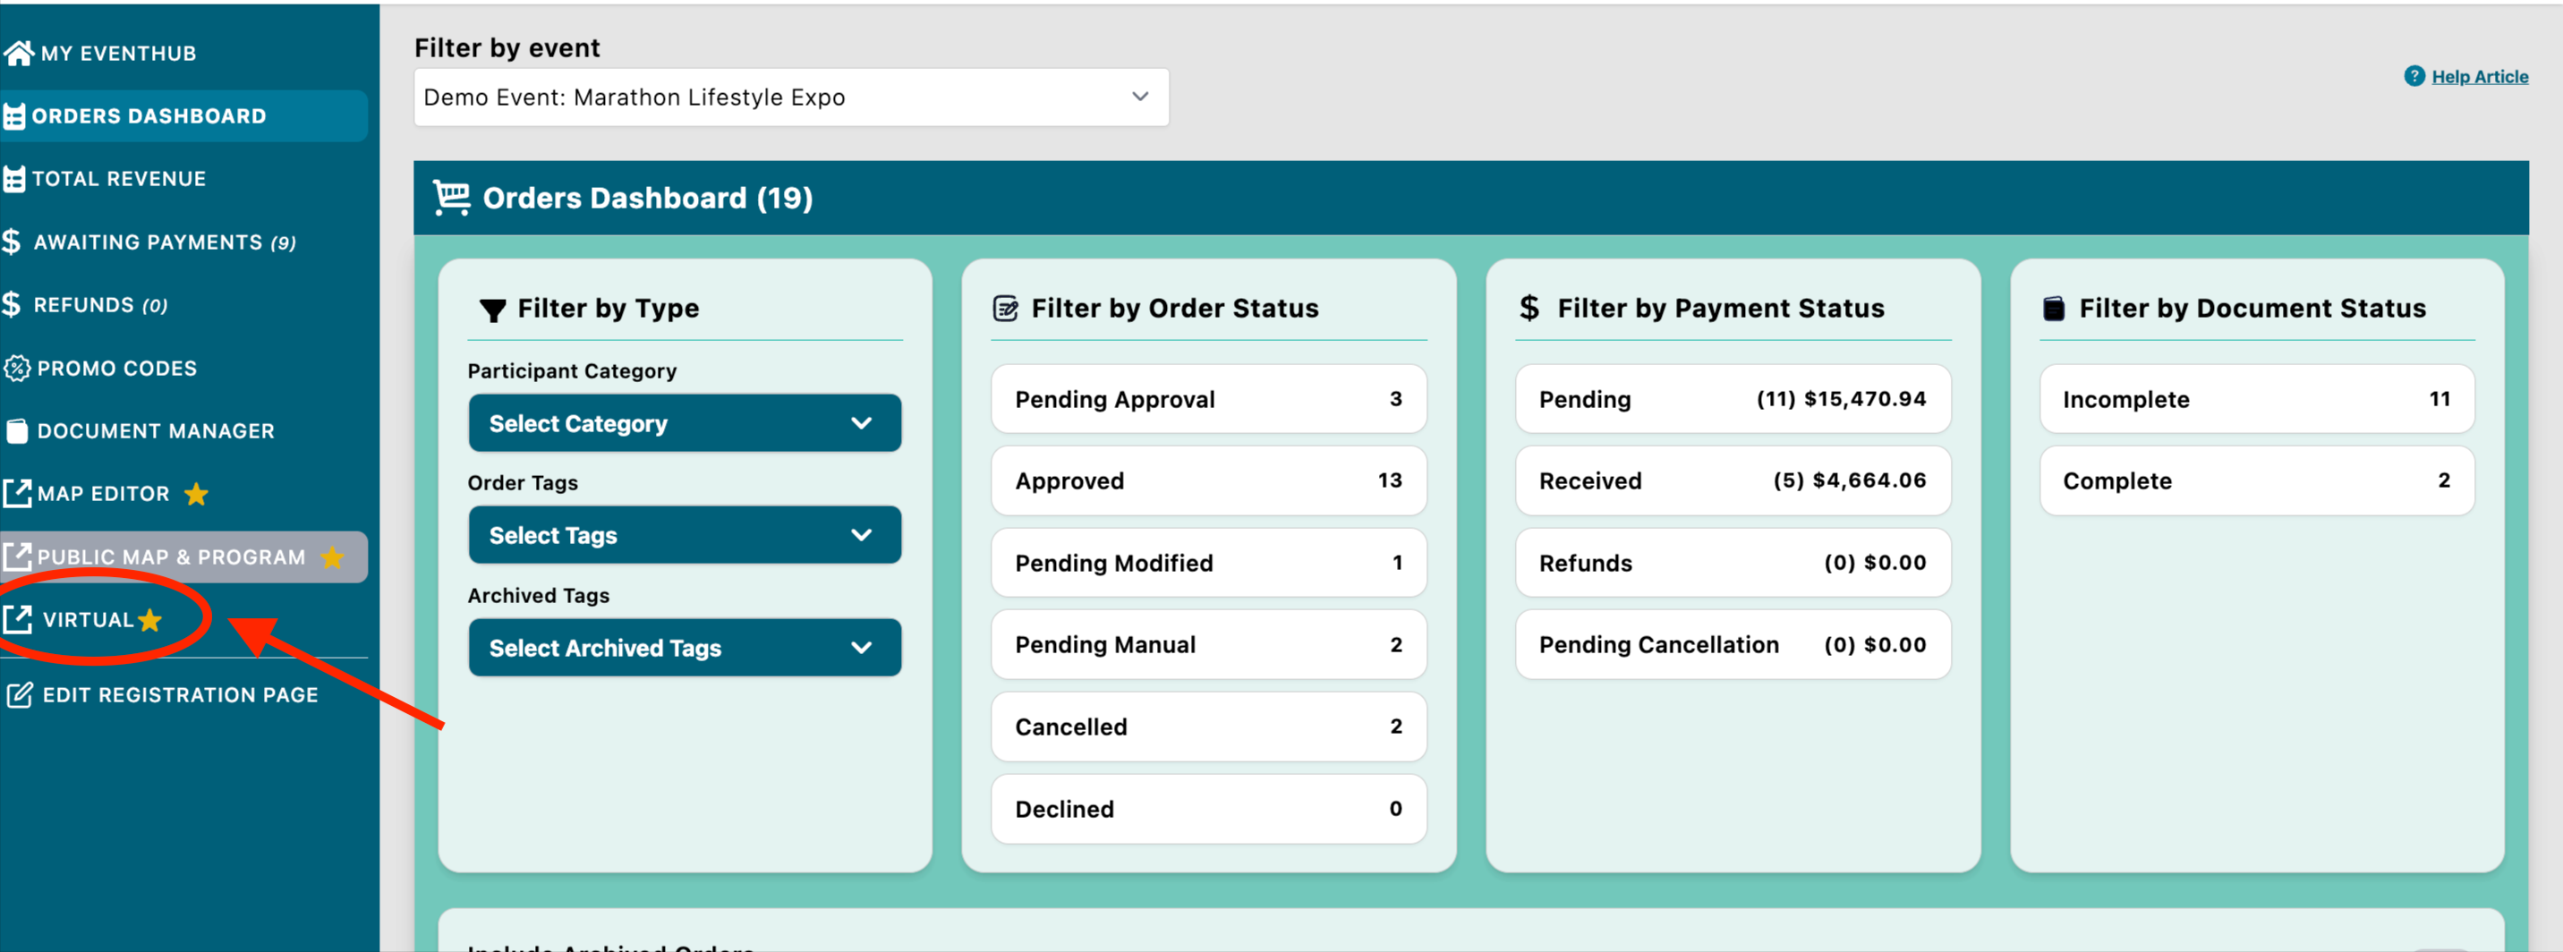Click the gold star next to Virtual
This screenshot has height=952, width=2563.
click(150, 620)
